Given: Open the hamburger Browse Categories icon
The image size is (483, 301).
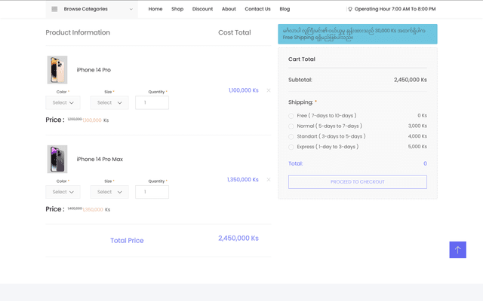Looking at the screenshot, I should 54,9.
